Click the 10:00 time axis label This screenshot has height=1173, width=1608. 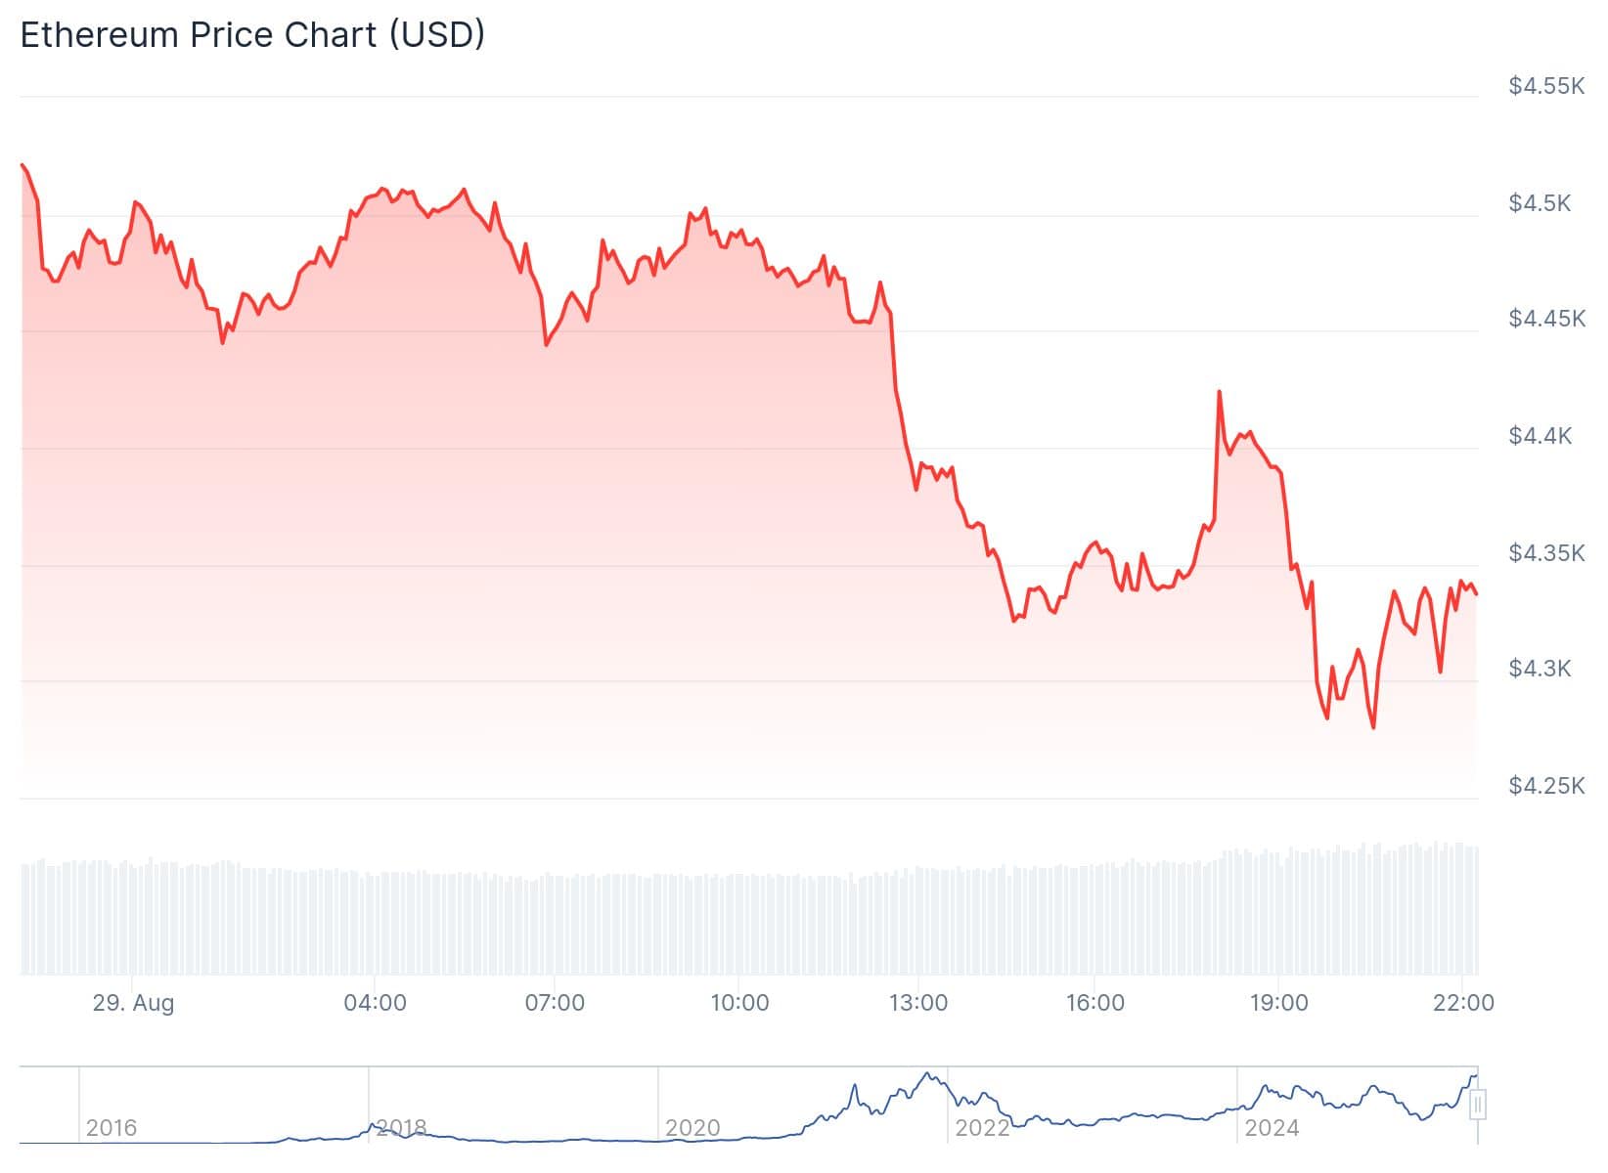tap(739, 1003)
